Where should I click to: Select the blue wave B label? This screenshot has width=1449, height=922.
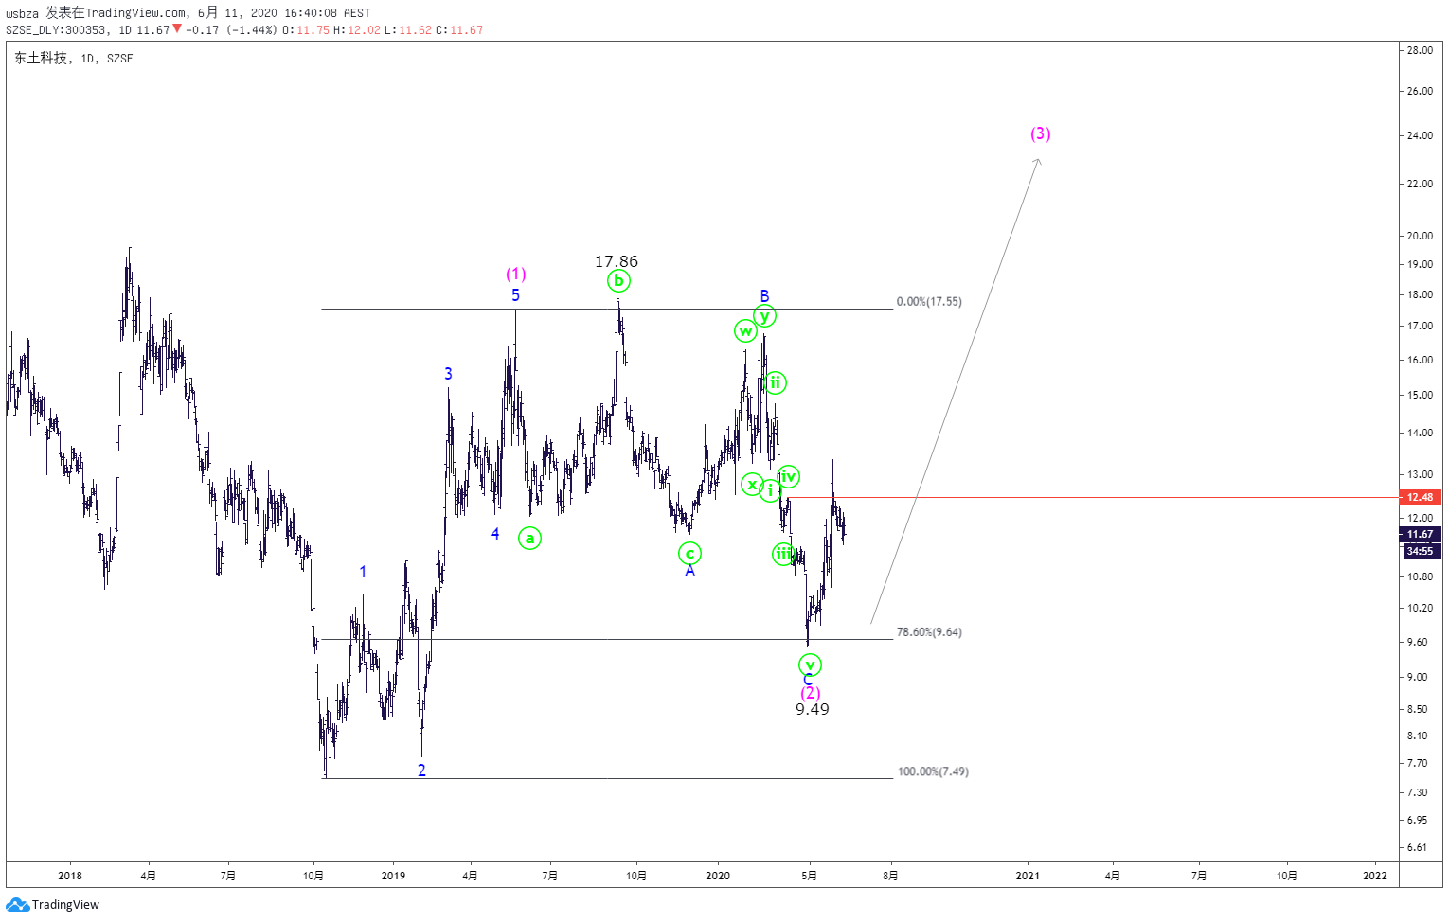(764, 295)
